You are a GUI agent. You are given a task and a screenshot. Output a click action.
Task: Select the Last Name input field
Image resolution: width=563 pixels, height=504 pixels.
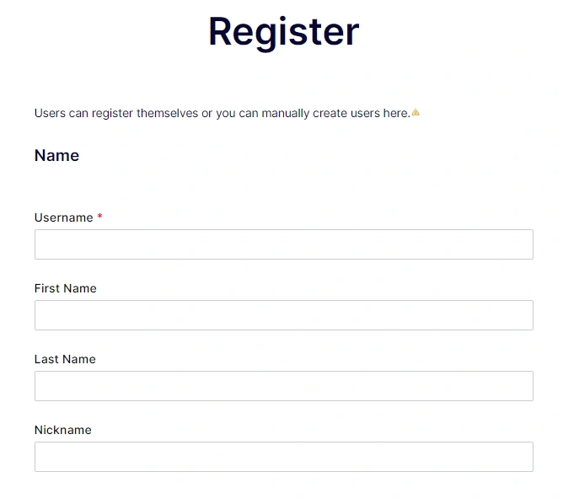pos(283,386)
